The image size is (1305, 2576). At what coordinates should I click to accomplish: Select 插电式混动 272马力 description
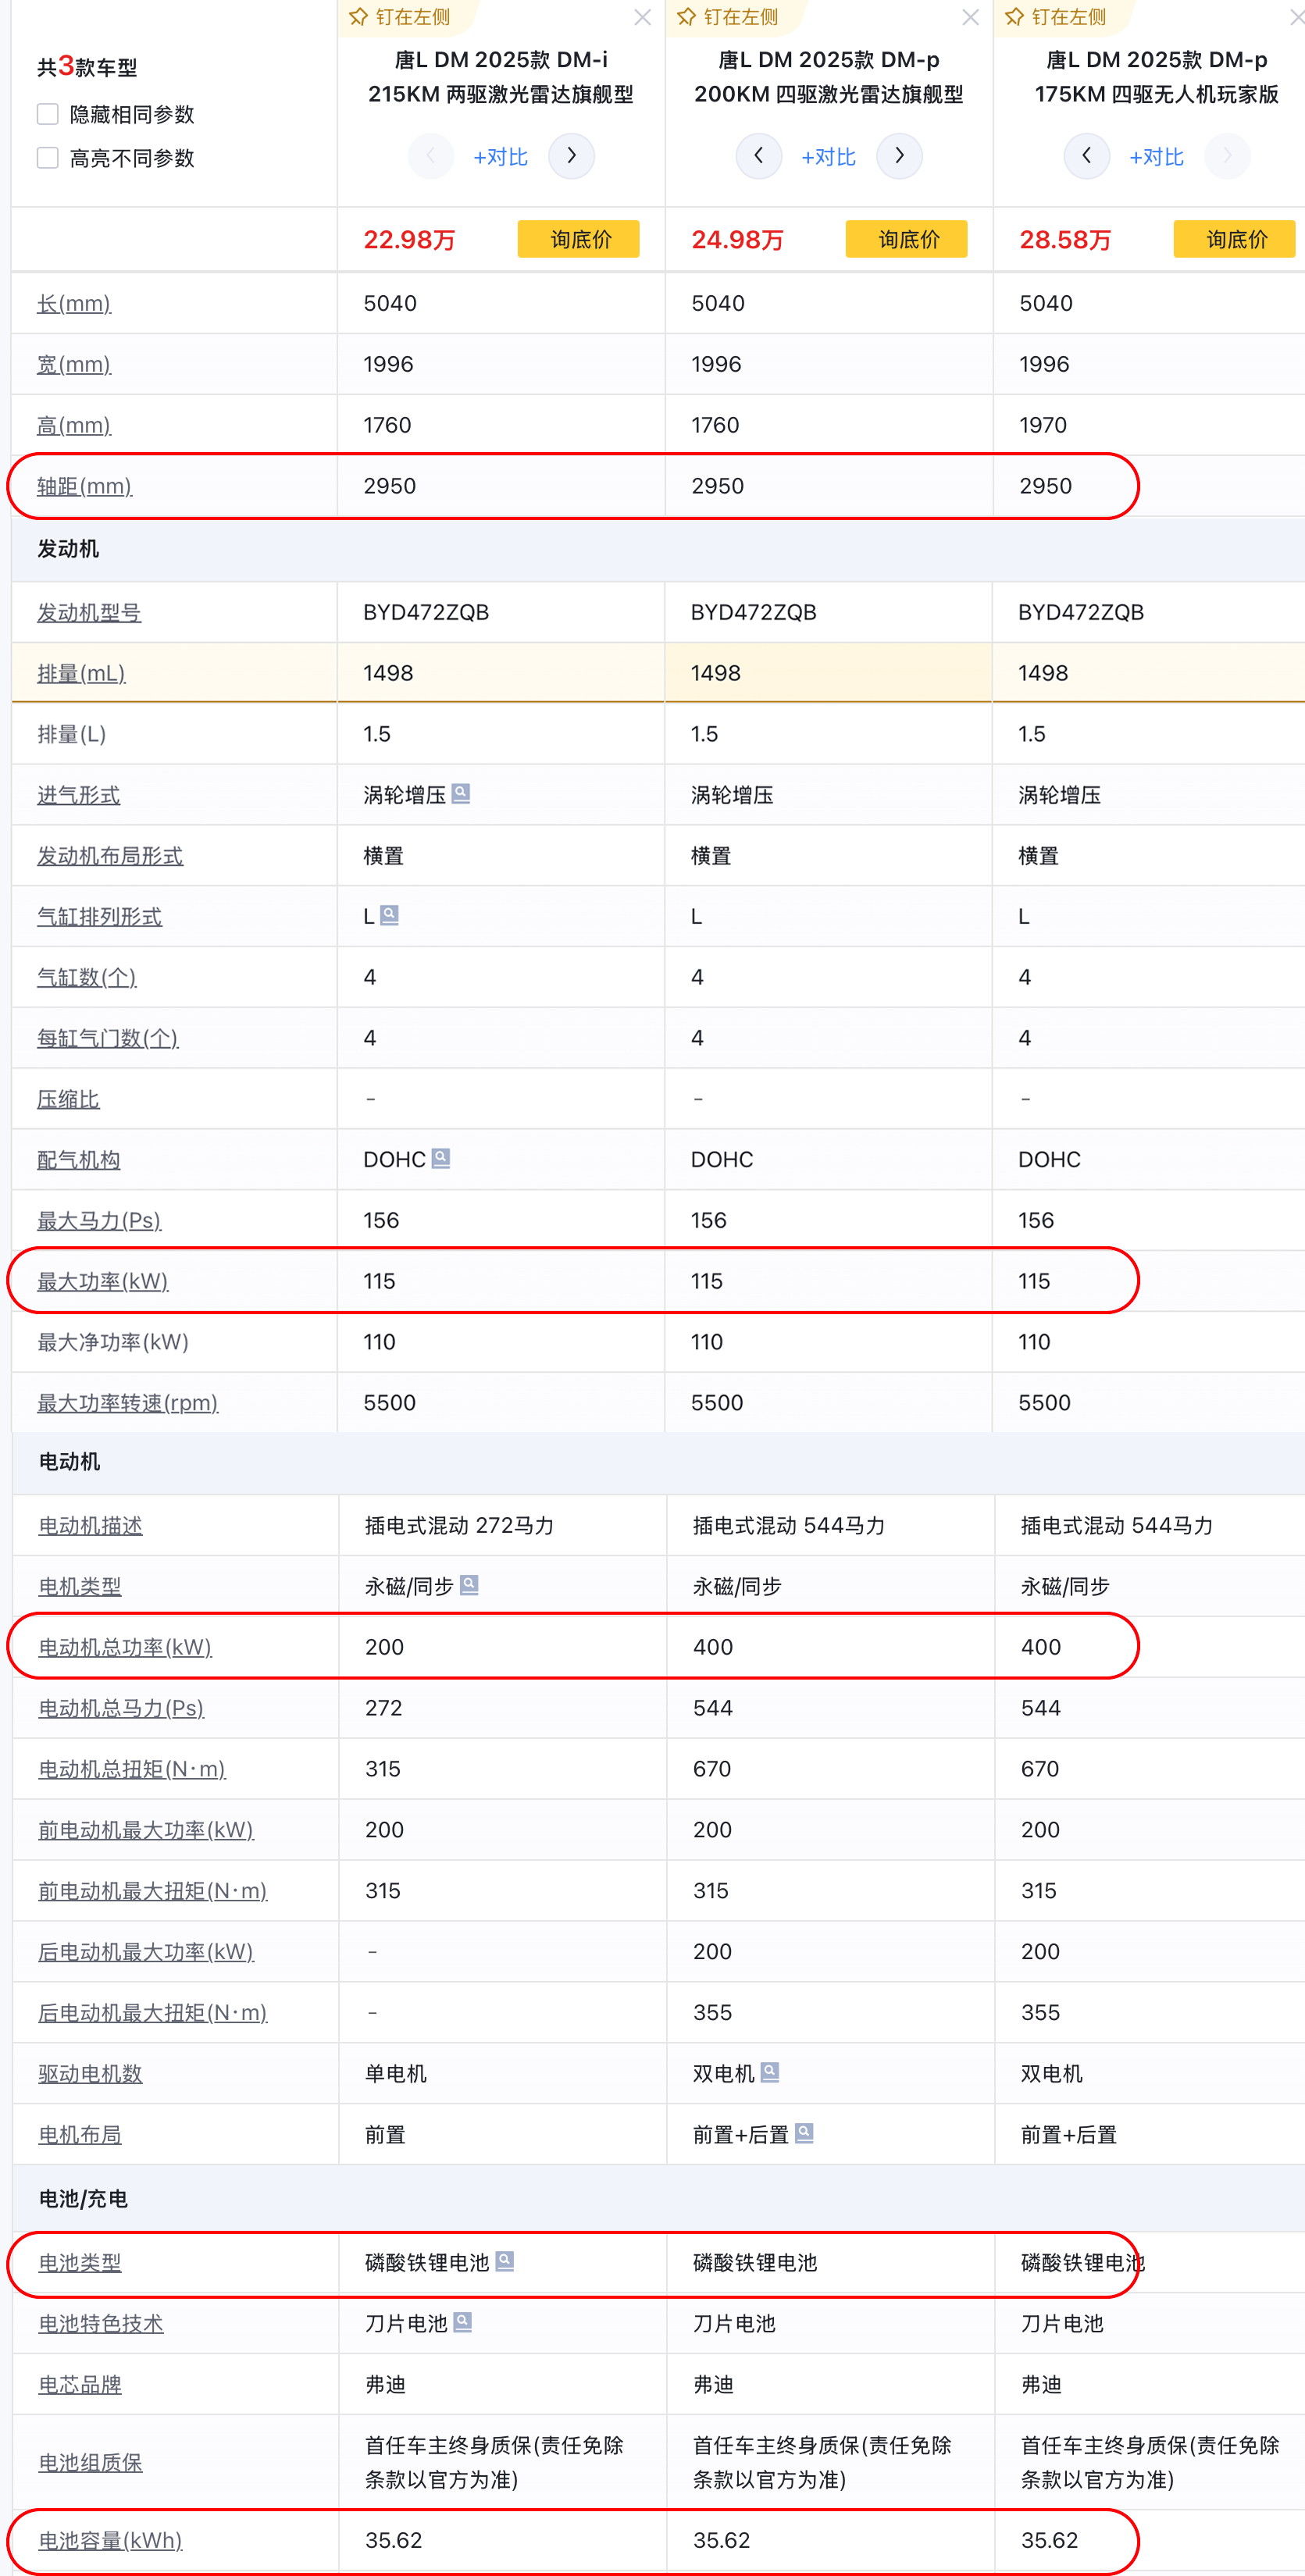(459, 1525)
